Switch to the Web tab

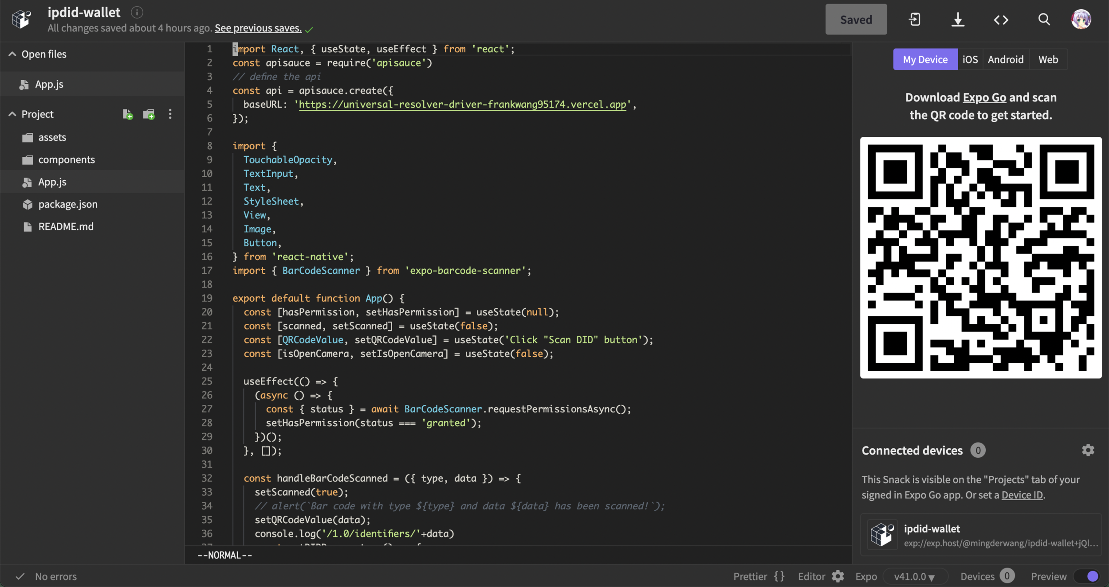[x=1048, y=59]
